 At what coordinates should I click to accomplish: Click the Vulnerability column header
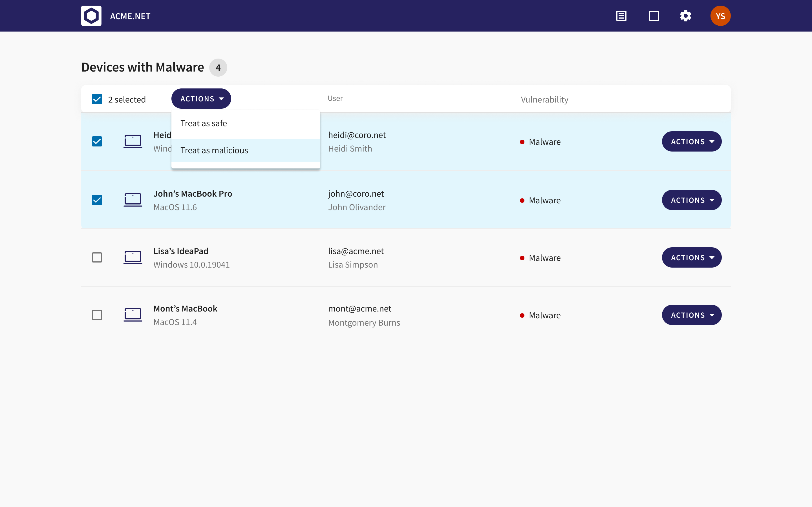pyautogui.click(x=544, y=99)
